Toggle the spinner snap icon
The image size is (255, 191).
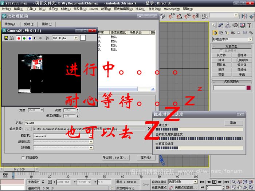pyautogui.click(x=196, y=16)
